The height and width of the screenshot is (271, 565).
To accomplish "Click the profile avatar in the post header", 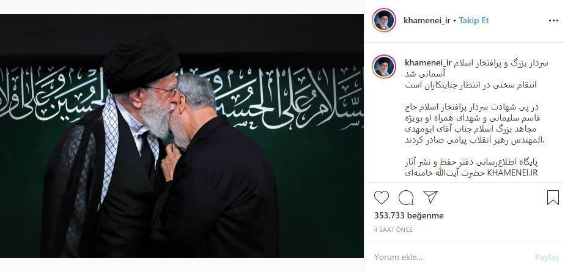I will [x=384, y=20].
